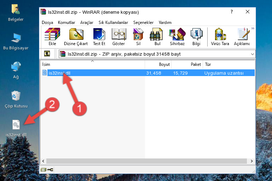
Task: Launch the Sihirbaz wizard
Action: (177, 37)
